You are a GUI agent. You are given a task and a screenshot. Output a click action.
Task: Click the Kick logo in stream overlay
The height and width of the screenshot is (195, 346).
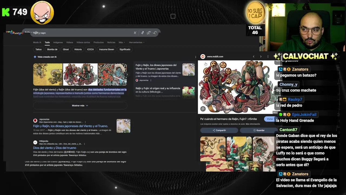coord(6,12)
